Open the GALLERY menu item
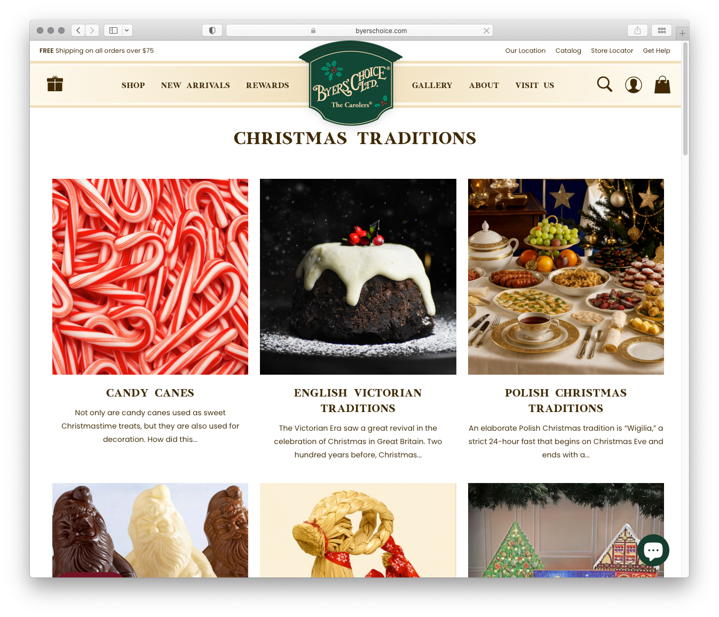719x617 pixels. tap(432, 85)
